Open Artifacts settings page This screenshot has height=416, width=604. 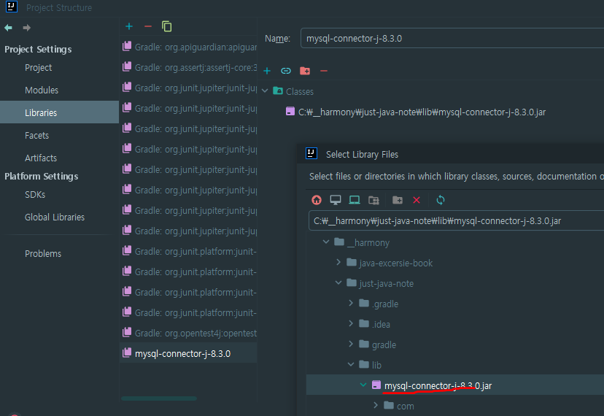(40, 158)
